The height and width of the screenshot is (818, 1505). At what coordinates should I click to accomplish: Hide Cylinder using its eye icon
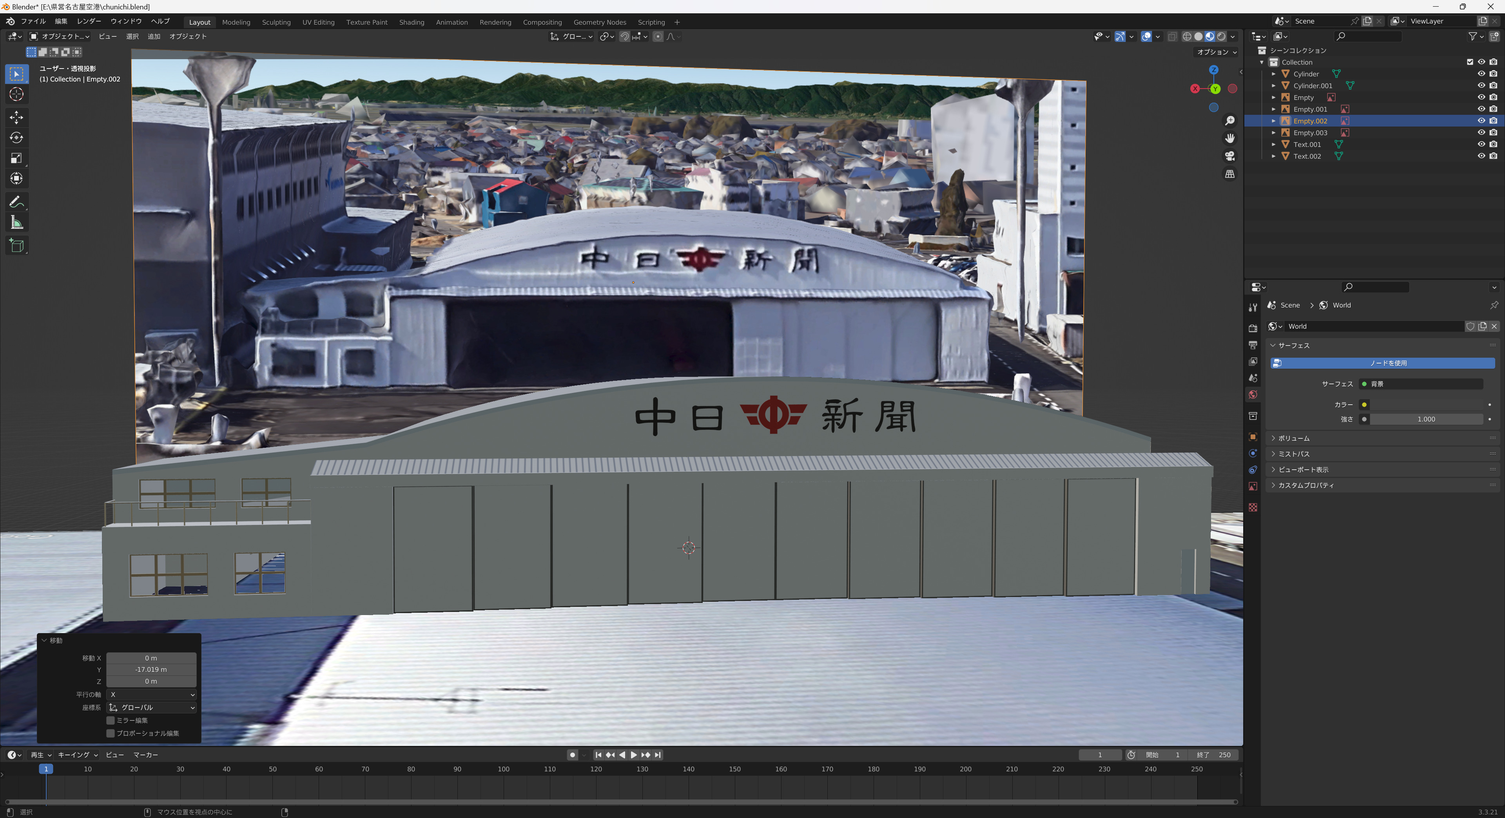(1481, 74)
